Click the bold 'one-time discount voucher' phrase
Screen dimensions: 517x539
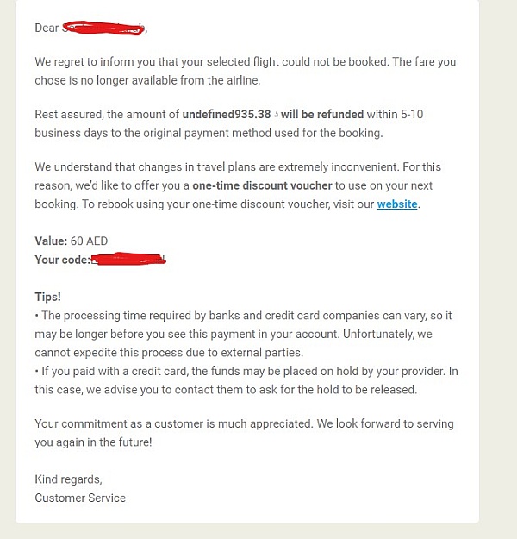(x=262, y=185)
